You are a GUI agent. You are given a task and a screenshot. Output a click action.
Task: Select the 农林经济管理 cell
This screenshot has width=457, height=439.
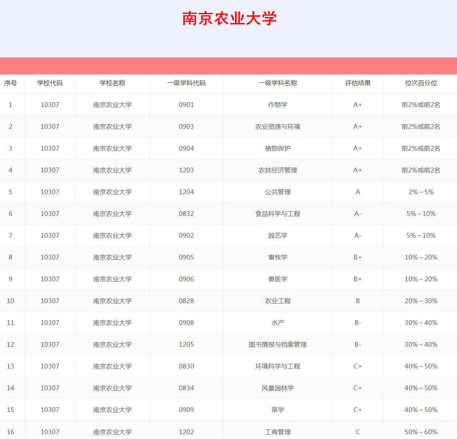click(277, 170)
